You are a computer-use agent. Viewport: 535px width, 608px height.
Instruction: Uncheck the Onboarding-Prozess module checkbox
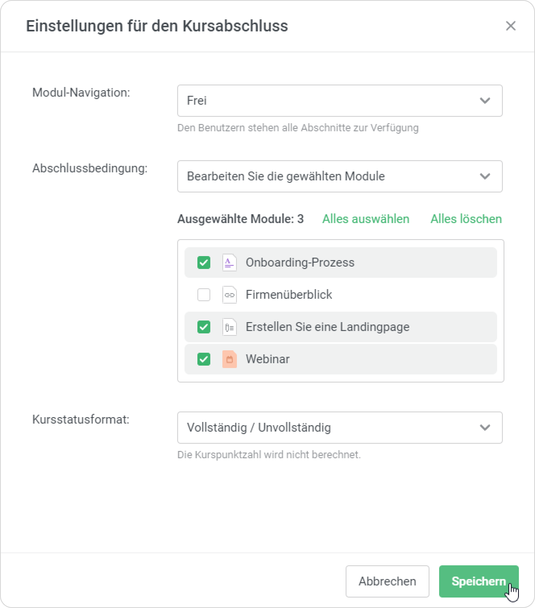[x=204, y=263]
